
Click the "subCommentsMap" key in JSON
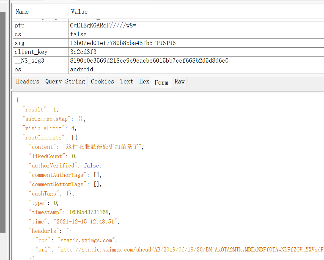(46, 119)
